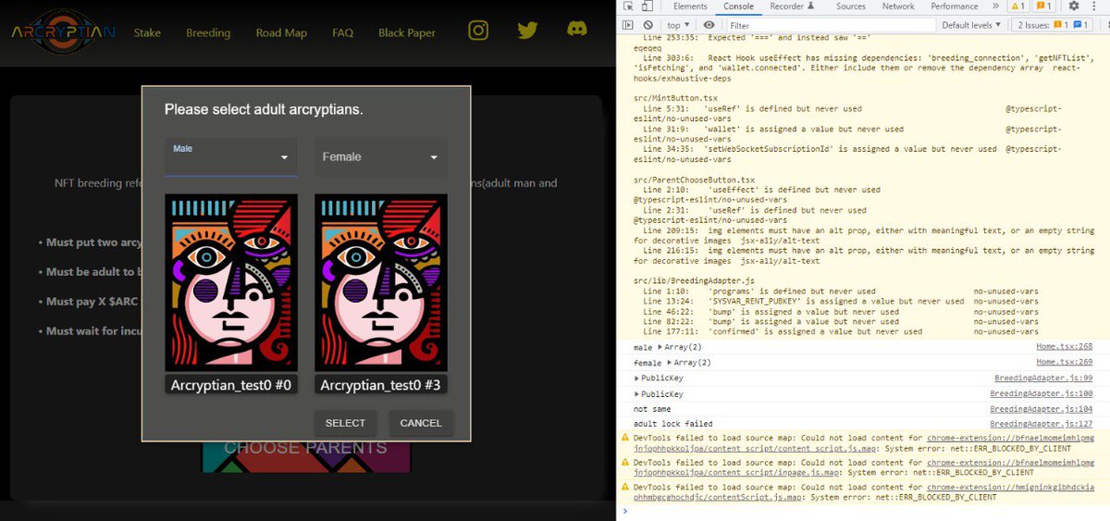Open the 'Default levels' log level dropdown
Image resolution: width=1110 pixels, height=521 pixels.
coord(972,25)
